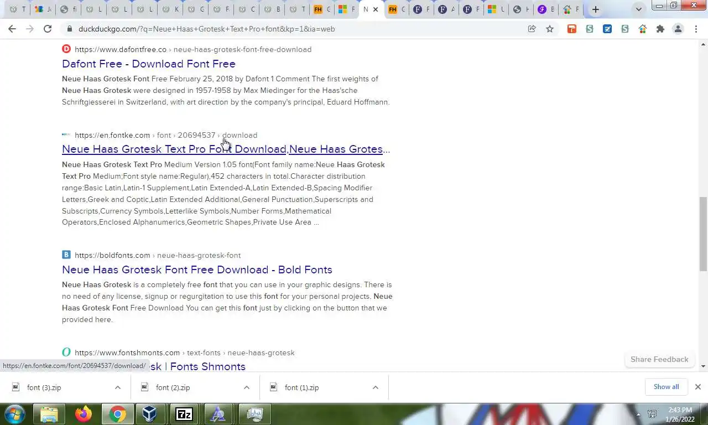Click the Chrome taskbar icon

tap(117, 414)
